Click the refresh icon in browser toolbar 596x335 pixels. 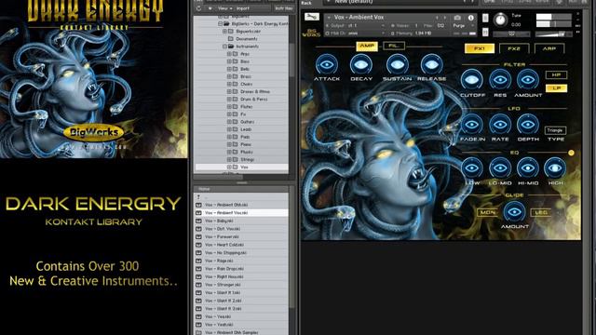pyautogui.click(x=198, y=8)
